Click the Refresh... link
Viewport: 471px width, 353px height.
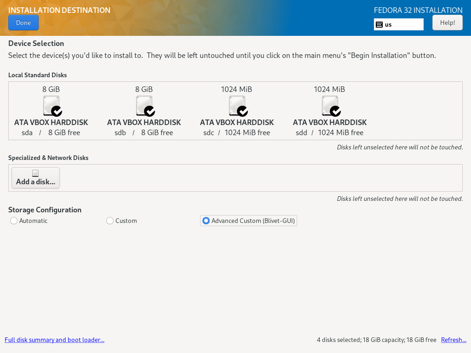(x=454, y=340)
